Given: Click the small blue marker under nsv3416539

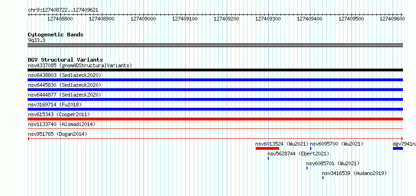Looking at the screenshot, I should click(323, 178).
